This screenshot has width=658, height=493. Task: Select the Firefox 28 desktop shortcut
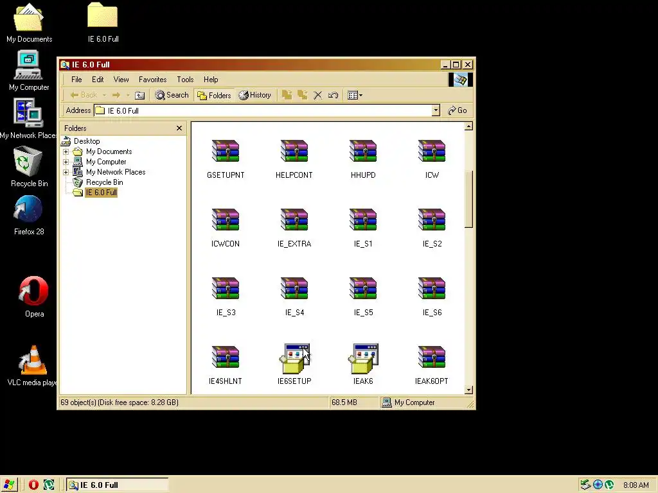[29, 215]
